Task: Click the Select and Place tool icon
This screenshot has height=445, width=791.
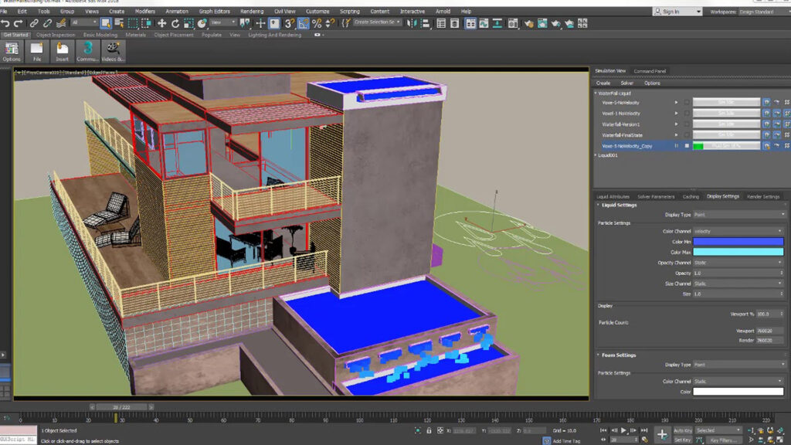Action: pyautogui.click(x=202, y=23)
